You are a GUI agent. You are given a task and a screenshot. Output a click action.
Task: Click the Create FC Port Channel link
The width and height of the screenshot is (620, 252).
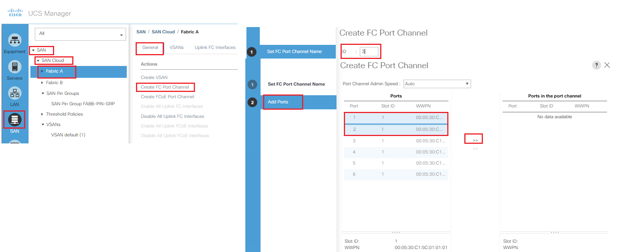click(x=165, y=87)
